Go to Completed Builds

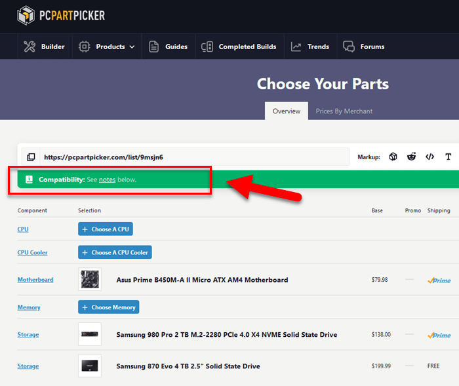coord(239,47)
